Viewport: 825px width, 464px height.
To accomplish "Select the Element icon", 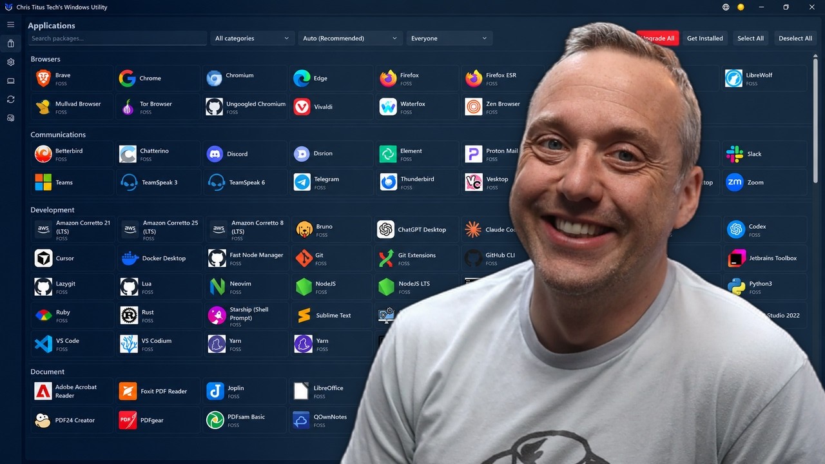I will [388, 154].
